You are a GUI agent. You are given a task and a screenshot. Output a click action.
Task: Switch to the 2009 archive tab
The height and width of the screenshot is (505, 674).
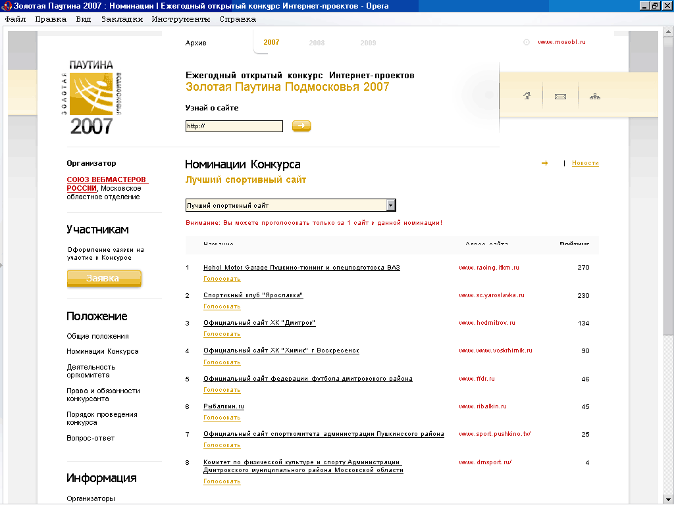(368, 43)
